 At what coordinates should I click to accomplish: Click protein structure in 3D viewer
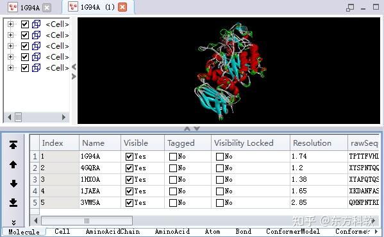pos(230,71)
